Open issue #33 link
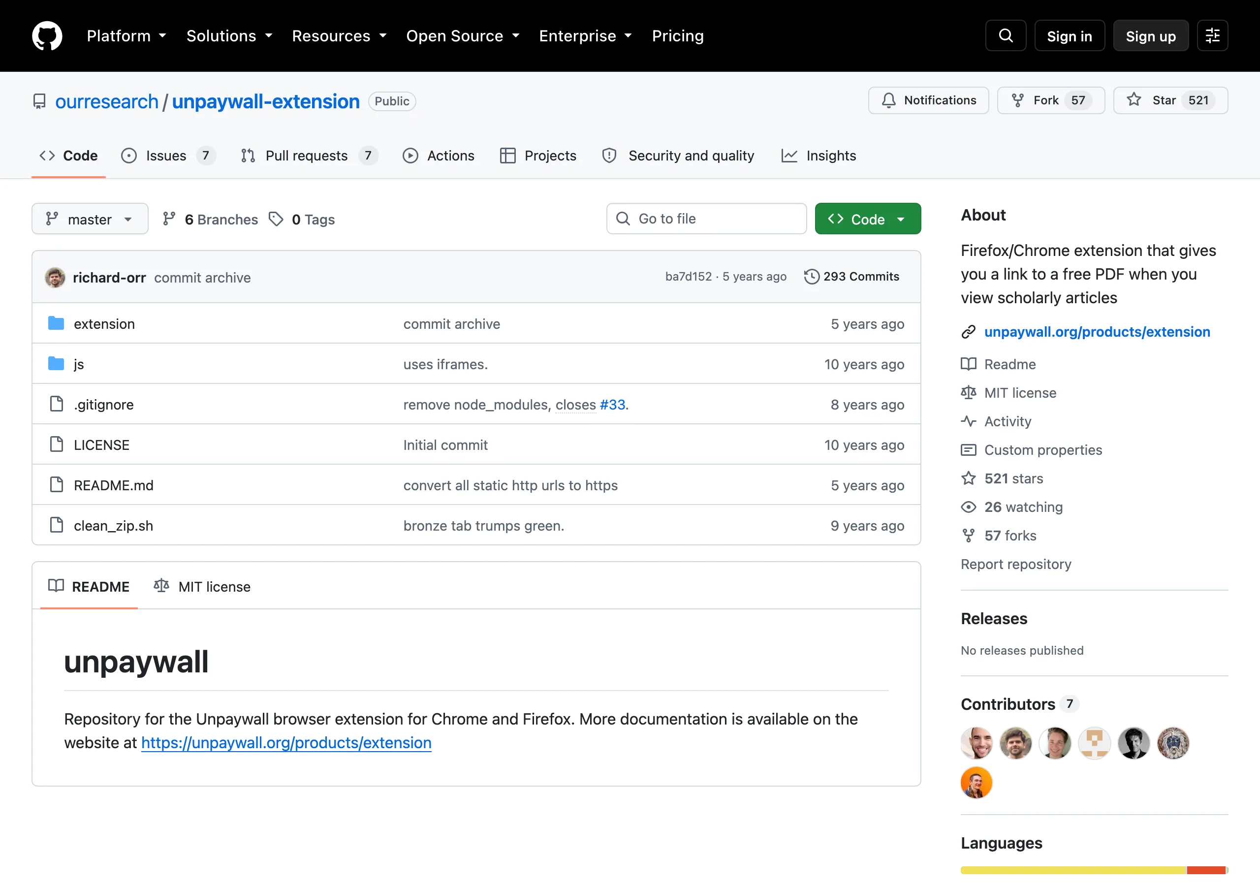The height and width of the screenshot is (886, 1260). tap(612, 405)
